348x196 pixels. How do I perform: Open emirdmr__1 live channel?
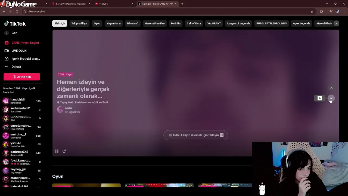tap(22, 136)
